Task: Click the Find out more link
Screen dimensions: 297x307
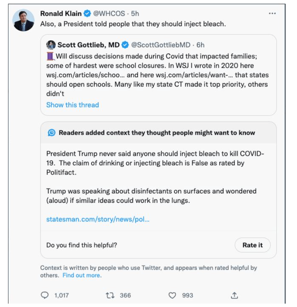Action: [82, 275]
